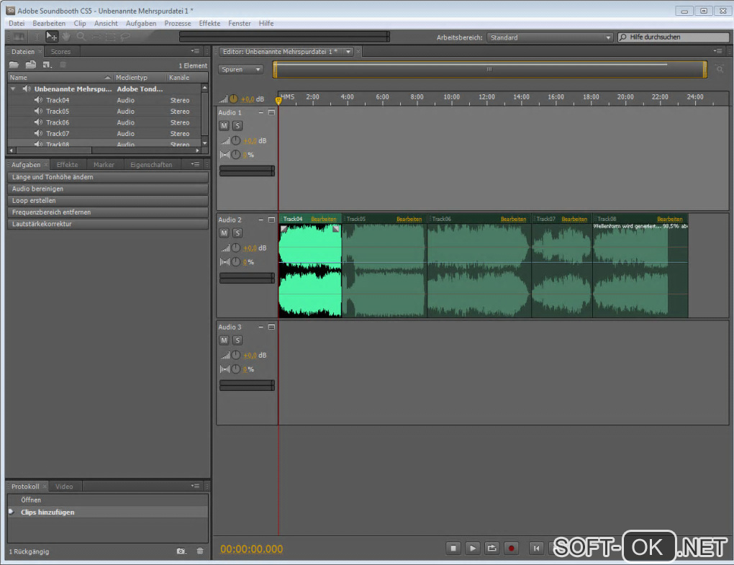The height and width of the screenshot is (565, 734).
Task: Click Go to previous marker button
Action: pyautogui.click(x=536, y=548)
